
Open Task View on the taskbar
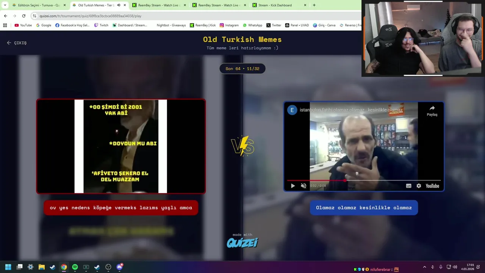click(20, 267)
